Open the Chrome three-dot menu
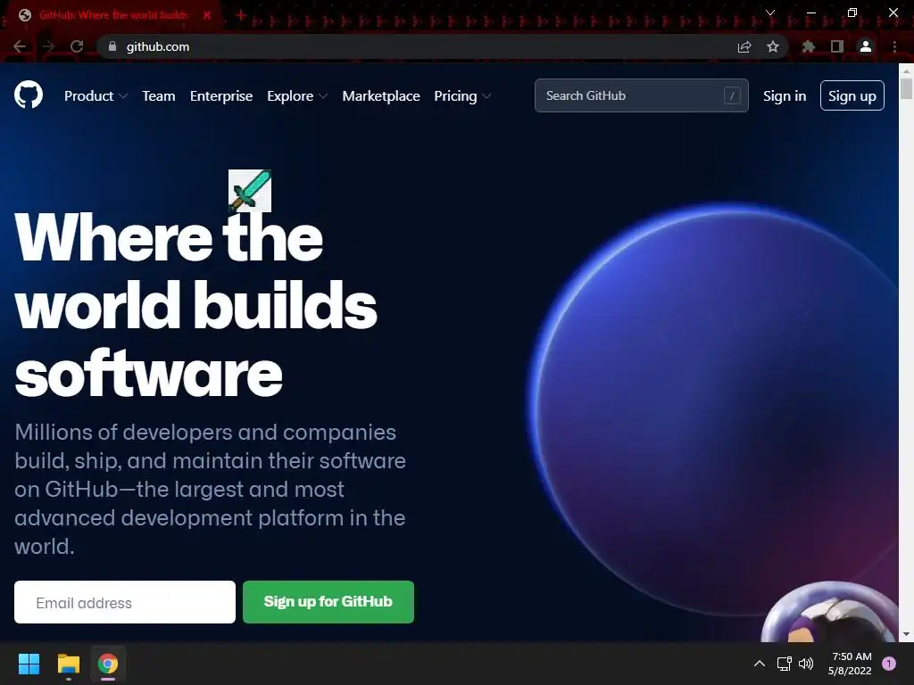The width and height of the screenshot is (914, 685). (894, 46)
